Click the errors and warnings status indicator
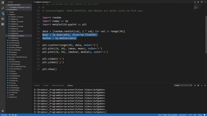The image size is (207, 116). pos(14,115)
